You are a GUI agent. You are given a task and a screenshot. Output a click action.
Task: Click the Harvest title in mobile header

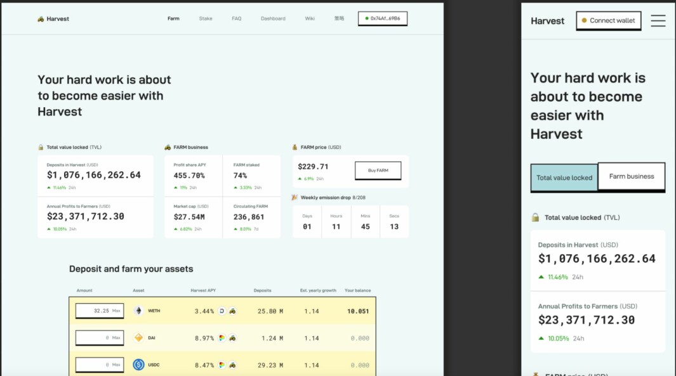pos(548,21)
